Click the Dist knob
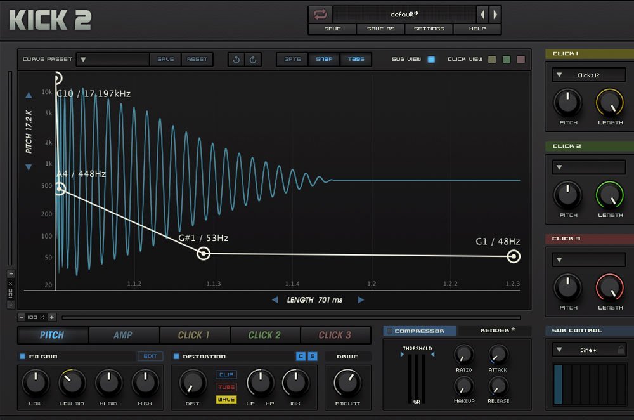634x420 pixels. (193, 383)
